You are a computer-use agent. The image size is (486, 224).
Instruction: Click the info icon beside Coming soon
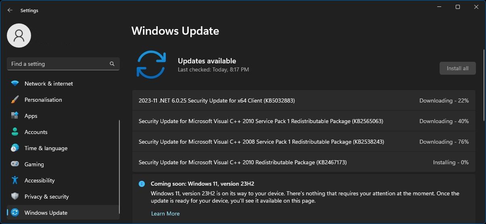(142, 184)
